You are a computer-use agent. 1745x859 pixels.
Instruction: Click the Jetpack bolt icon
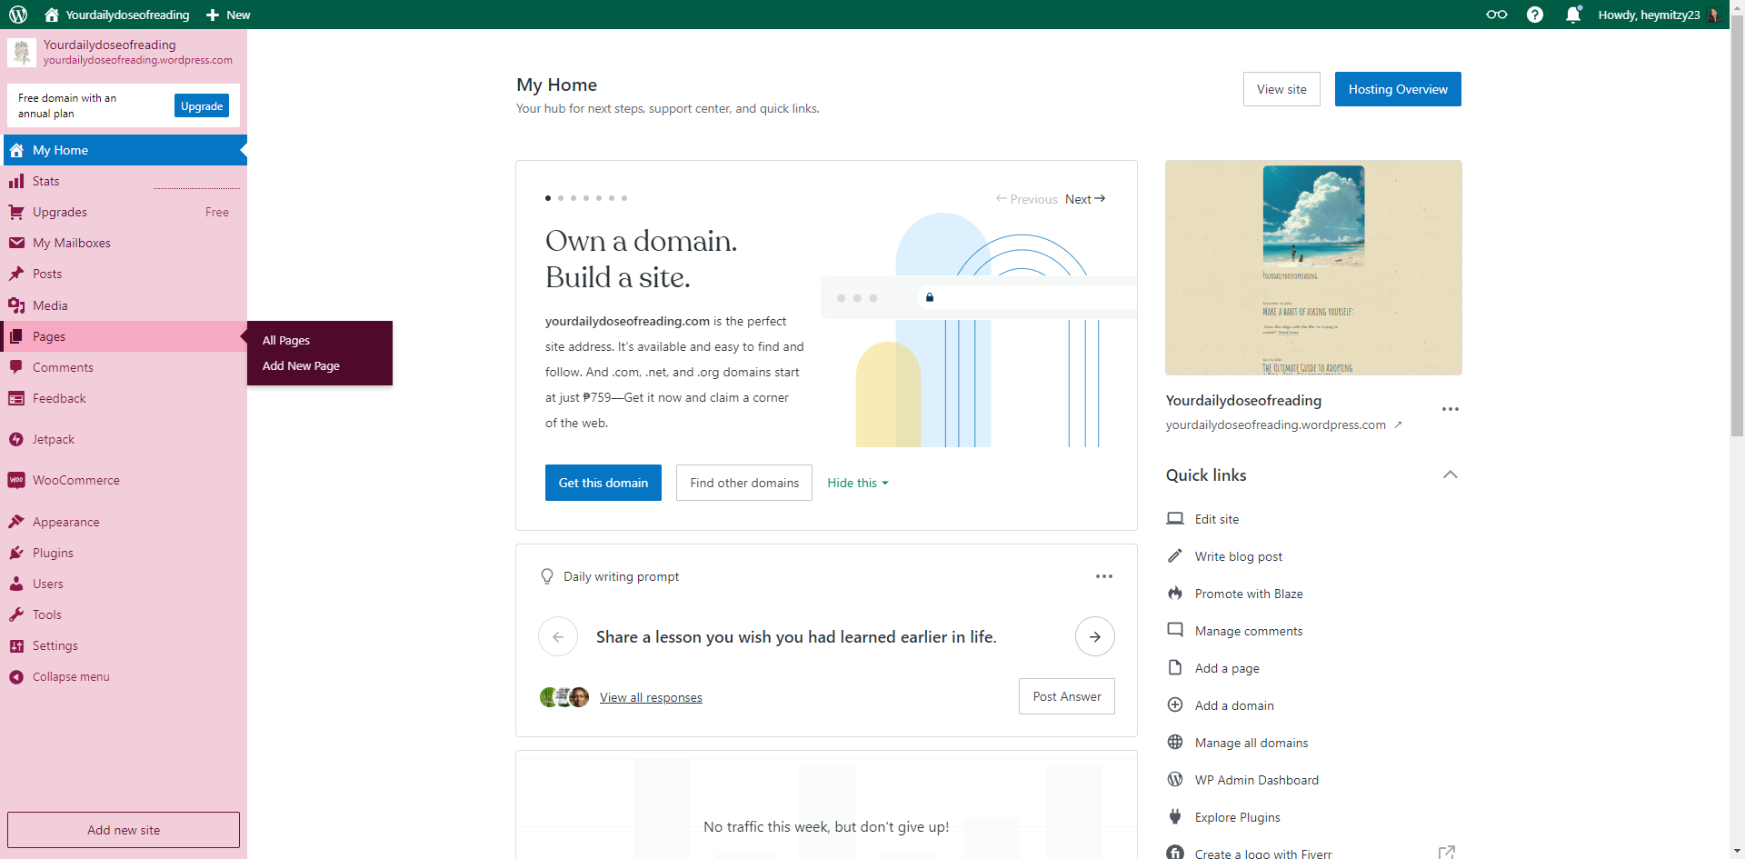pyautogui.click(x=16, y=439)
